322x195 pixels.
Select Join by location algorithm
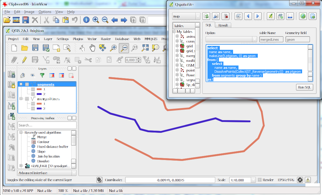[x=49, y=156]
